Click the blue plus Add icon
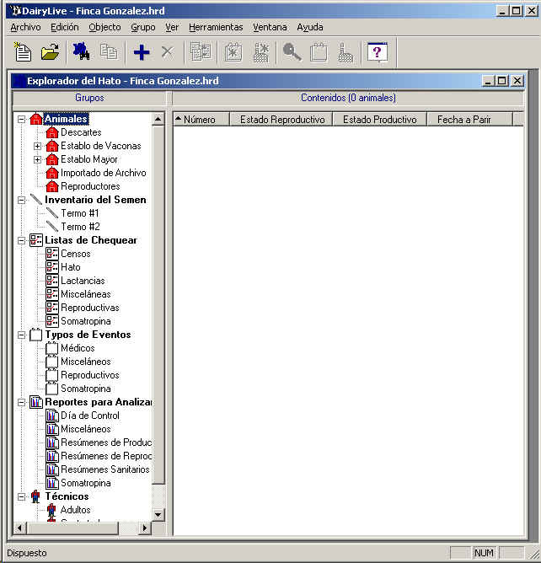Viewport: 541px width, 563px height. (142, 52)
